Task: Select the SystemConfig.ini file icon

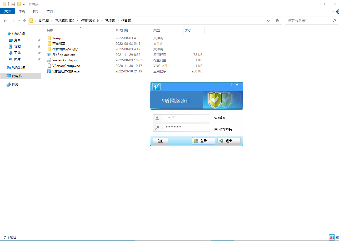Action: [49, 60]
